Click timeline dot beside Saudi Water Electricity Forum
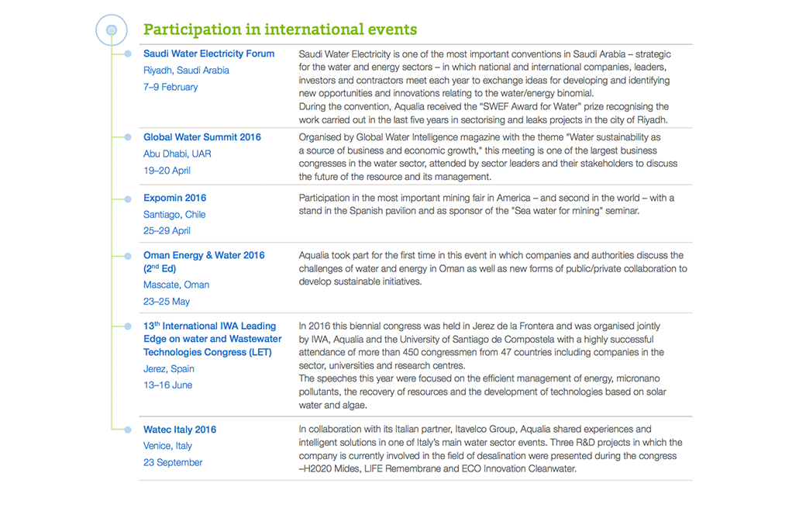 (x=128, y=54)
